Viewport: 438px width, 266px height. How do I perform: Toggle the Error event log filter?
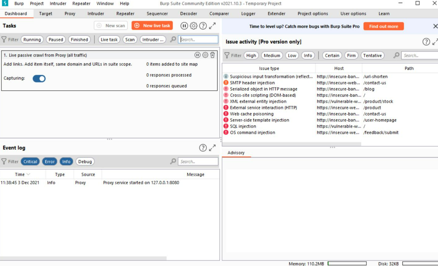coord(50,162)
